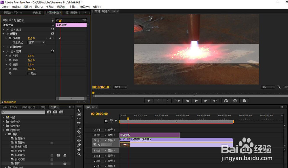This screenshot has width=288, height=168.
Task: Export a frame with the camera icon
Action: point(244,101)
